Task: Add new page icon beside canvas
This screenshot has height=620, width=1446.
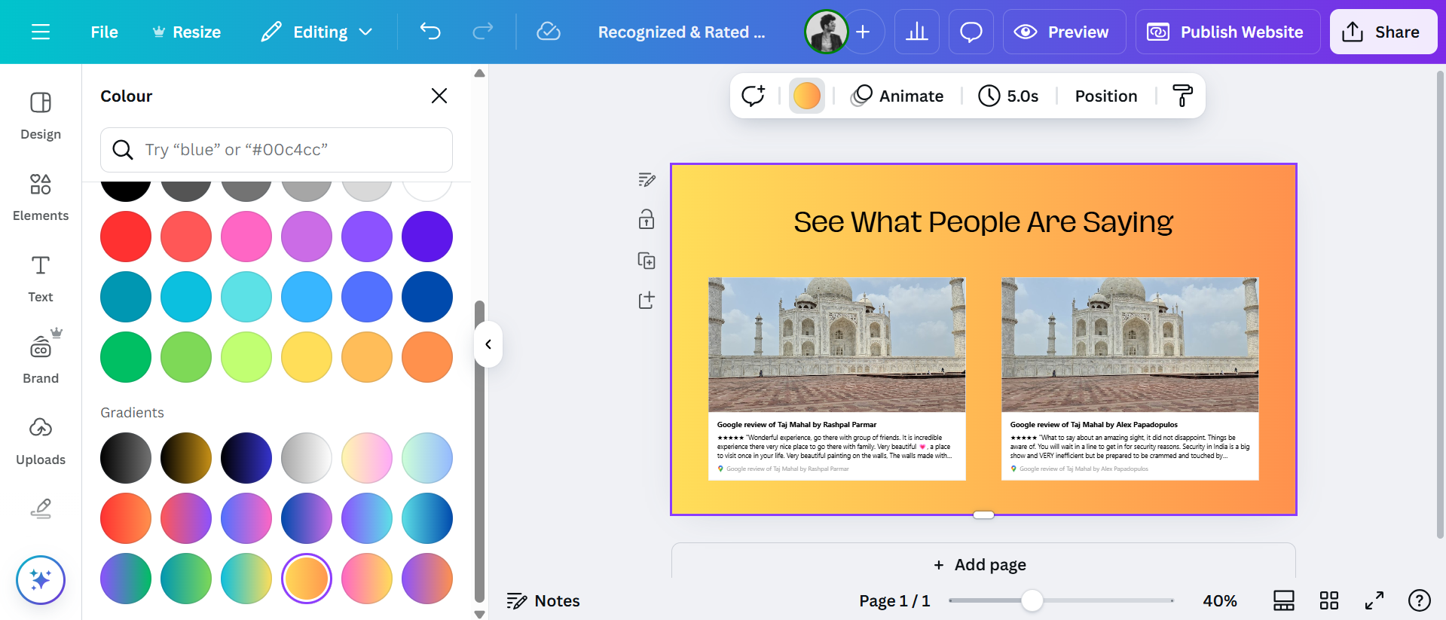Action: (x=647, y=300)
